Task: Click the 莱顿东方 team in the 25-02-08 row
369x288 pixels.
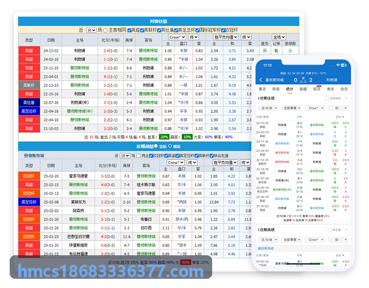Action: tap(78, 202)
